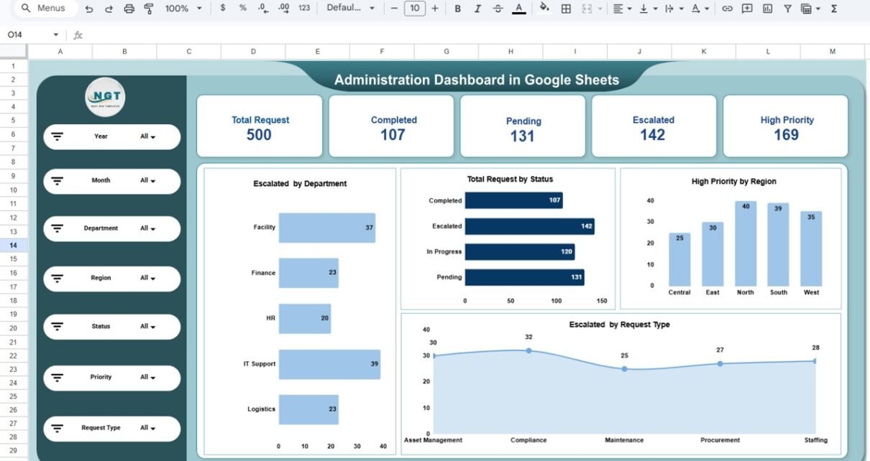Select the Paint format tool

pyautogui.click(x=149, y=9)
